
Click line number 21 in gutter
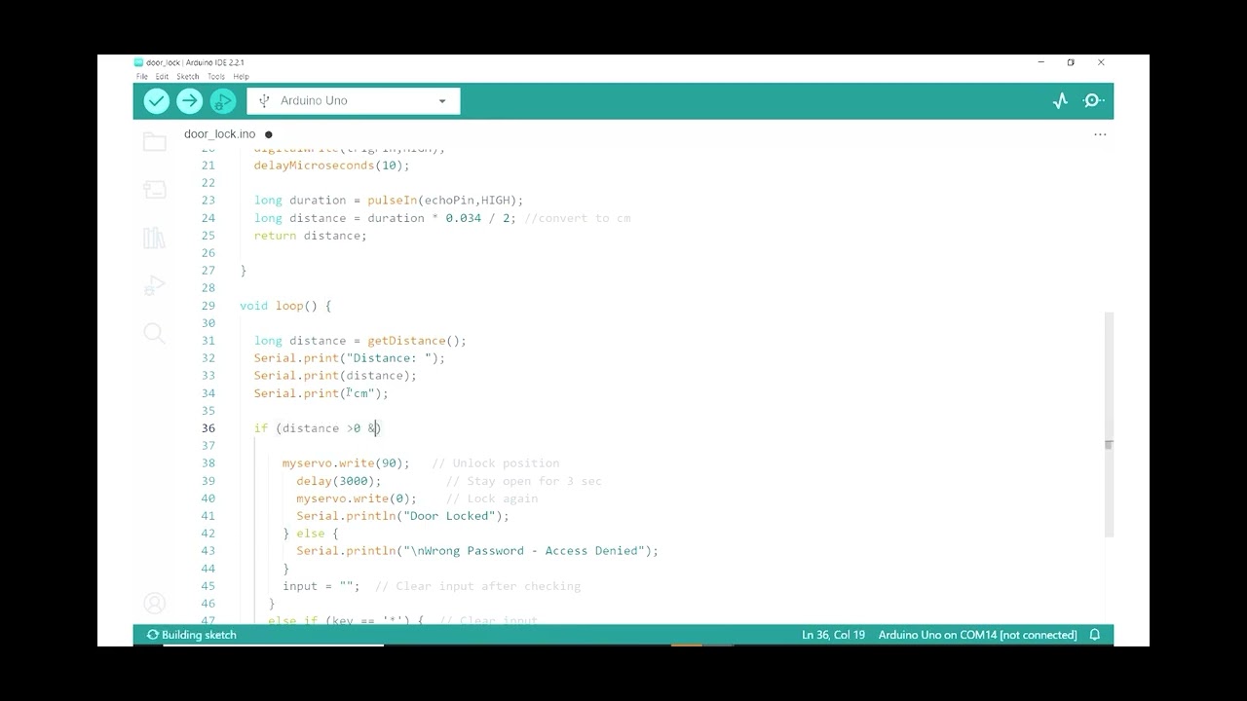click(208, 166)
